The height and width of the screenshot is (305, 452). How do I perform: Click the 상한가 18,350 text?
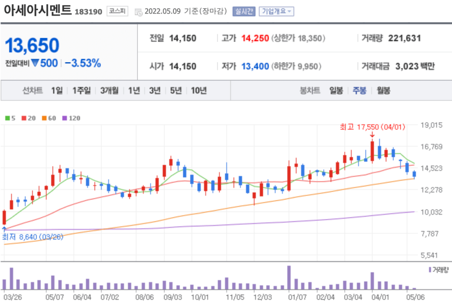[298, 38]
